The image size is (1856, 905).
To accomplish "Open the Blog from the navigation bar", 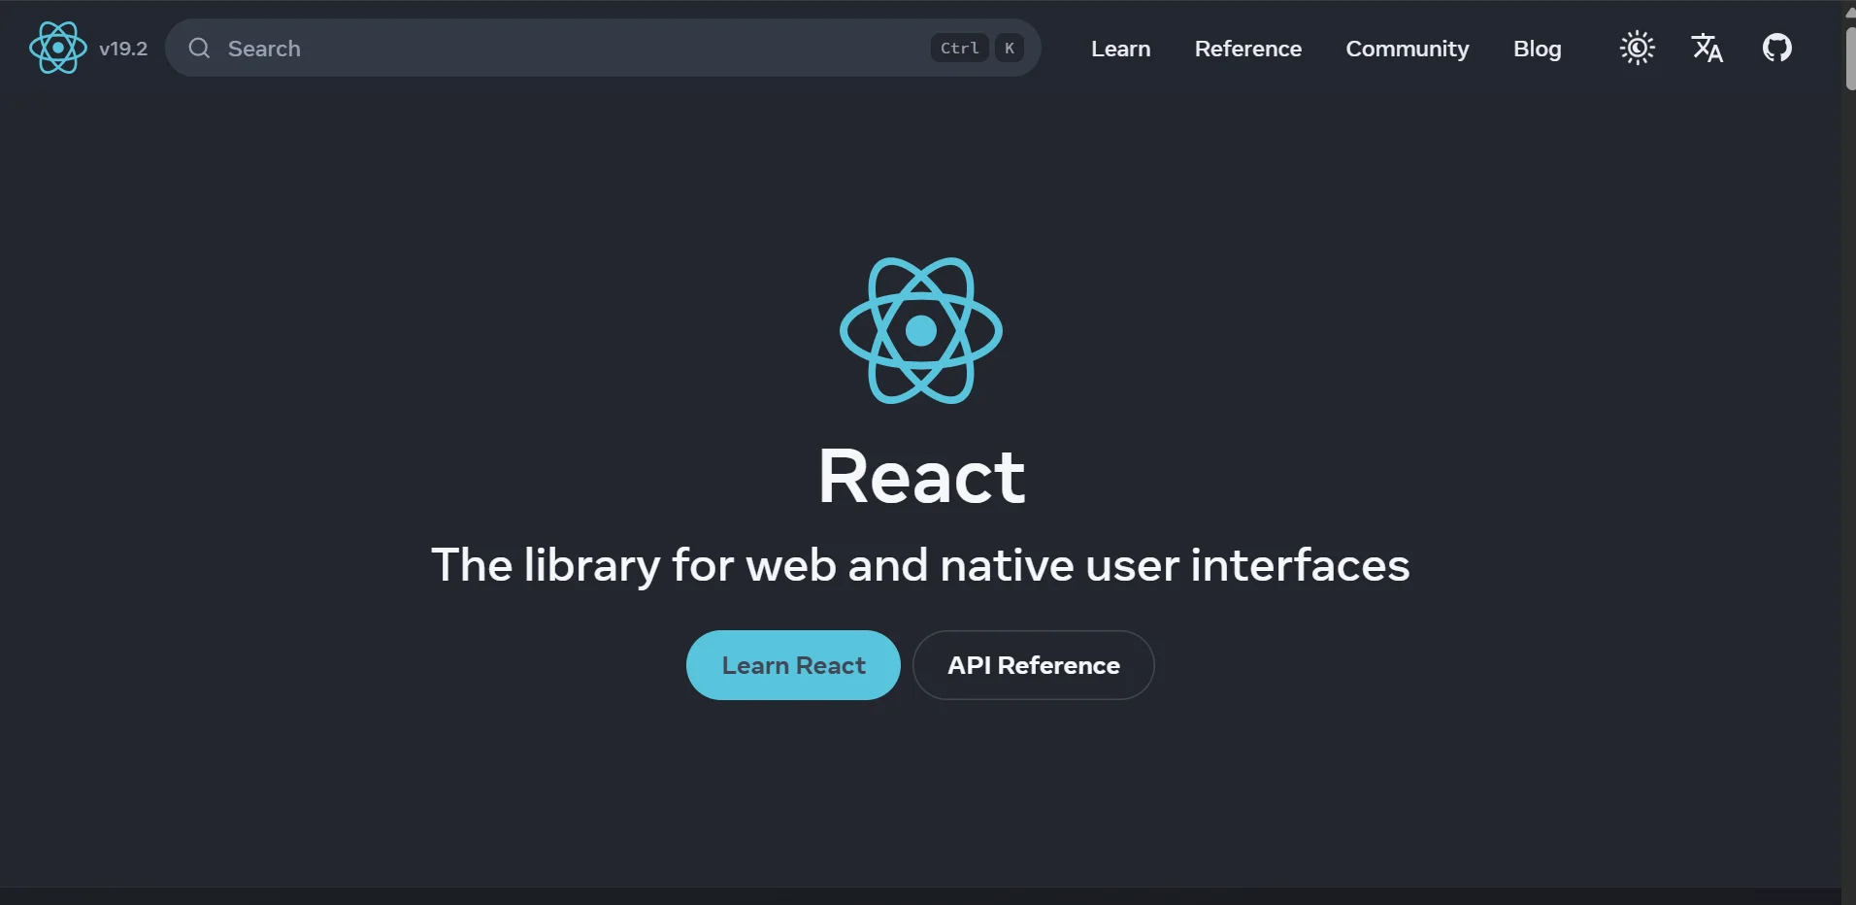I will point(1537,49).
